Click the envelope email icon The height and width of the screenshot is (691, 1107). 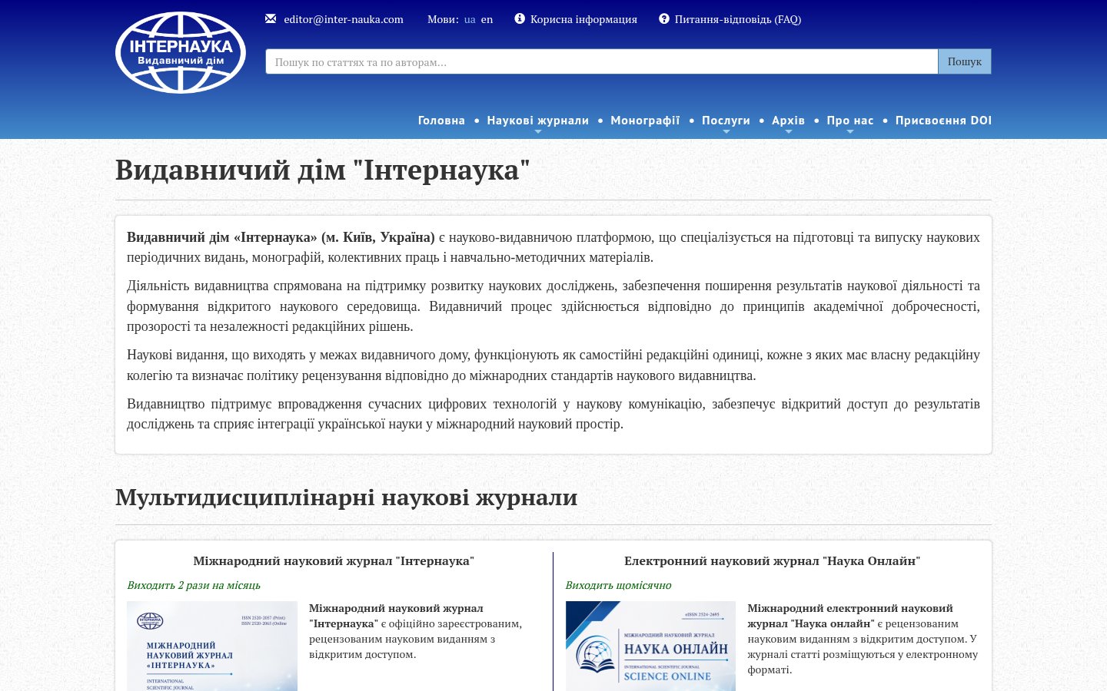click(x=271, y=19)
